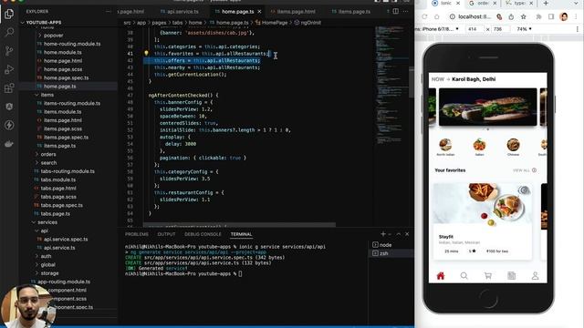
Task: Tap the info icon next to VIEW ALL
Action: coord(535,170)
